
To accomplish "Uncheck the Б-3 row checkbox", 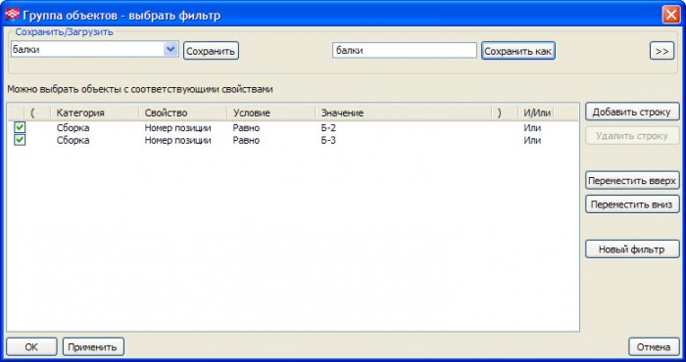I will click(20, 140).
